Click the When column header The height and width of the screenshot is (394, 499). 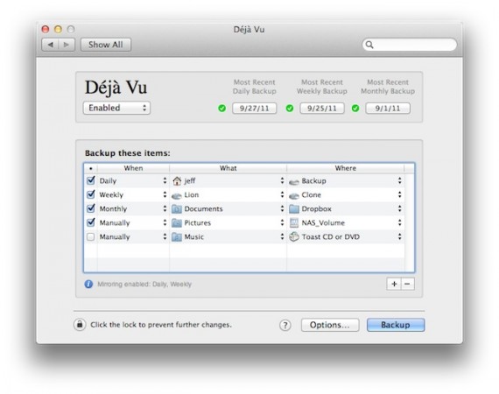click(133, 168)
